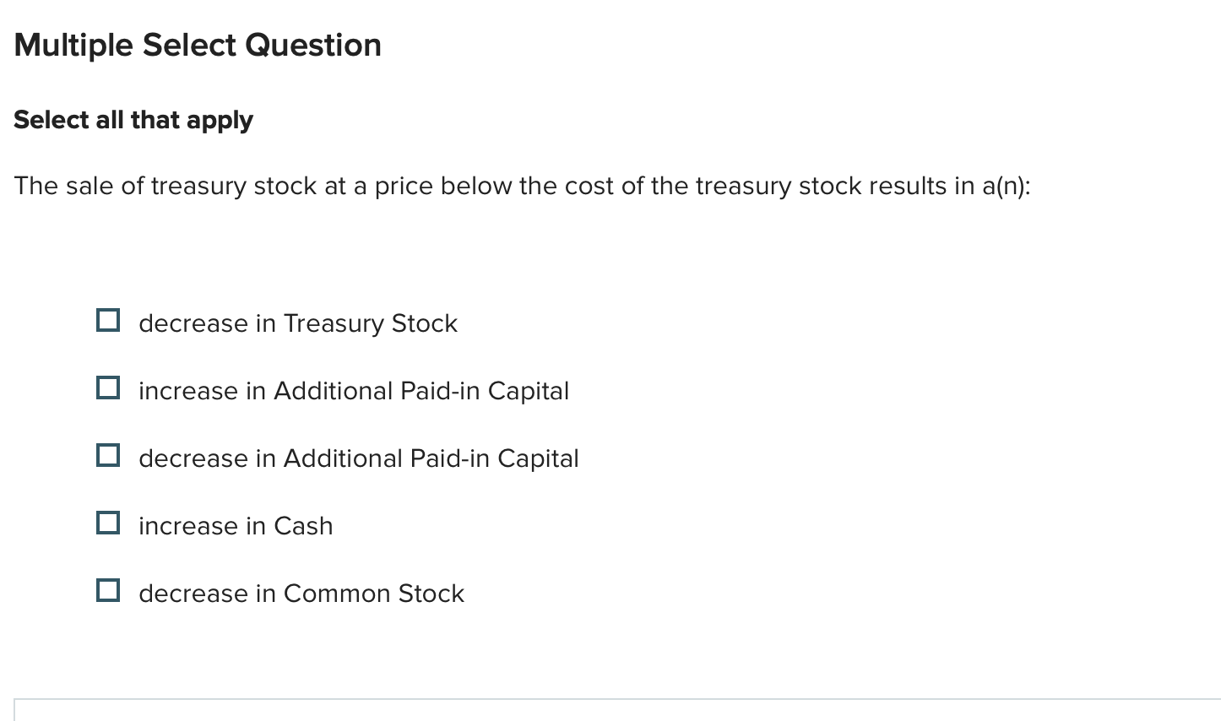The height and width of the screenshot is (721, 1221).
Task: Check the 'increase in Additional Paid-in Capital' checkbox
Action: [x=107, y=388]
